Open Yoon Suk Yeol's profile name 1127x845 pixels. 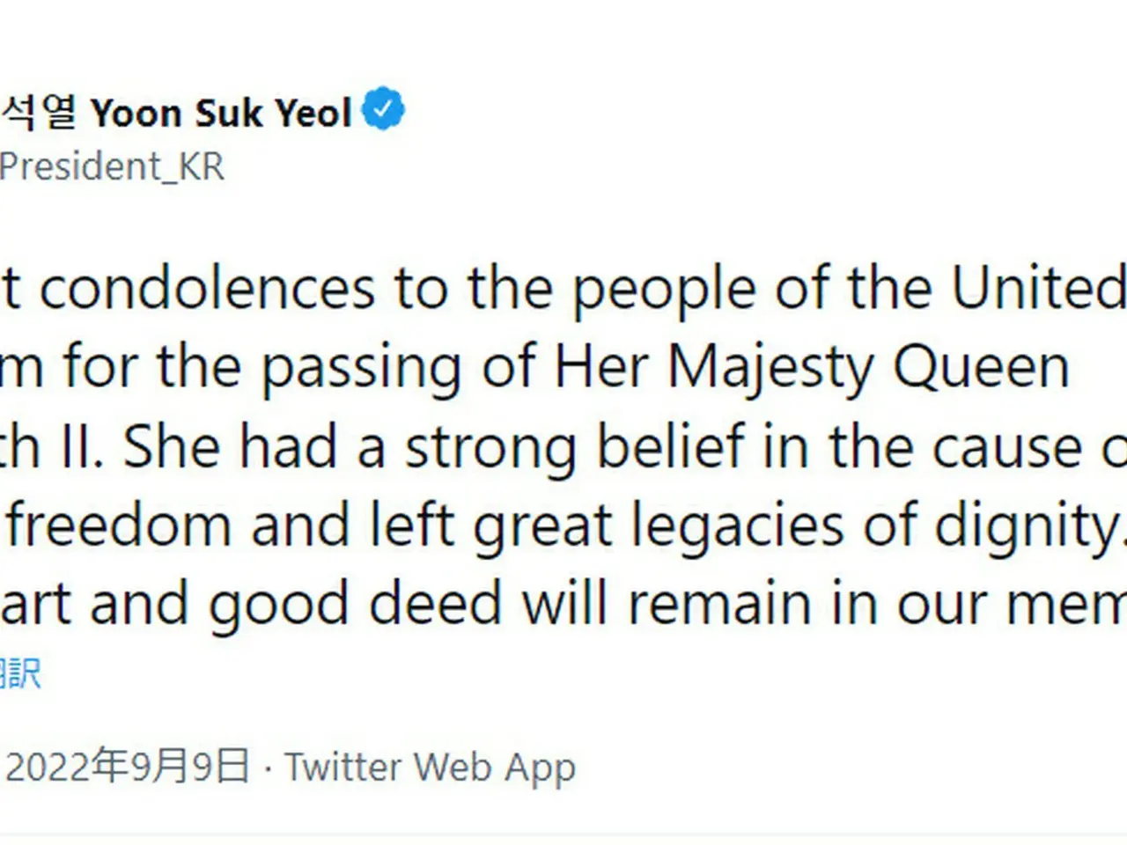(x=221, y=113)
